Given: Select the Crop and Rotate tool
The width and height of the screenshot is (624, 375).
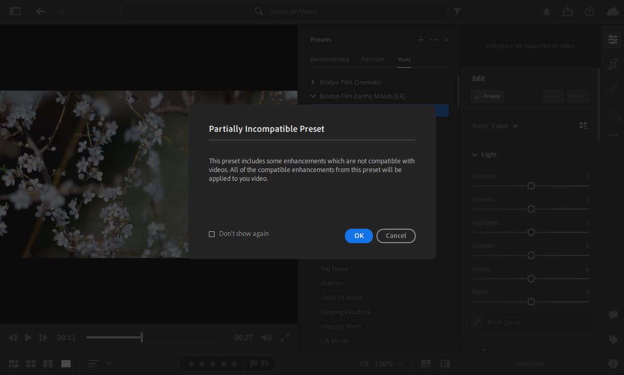Looking at the screenshot, I should point(613,64).
